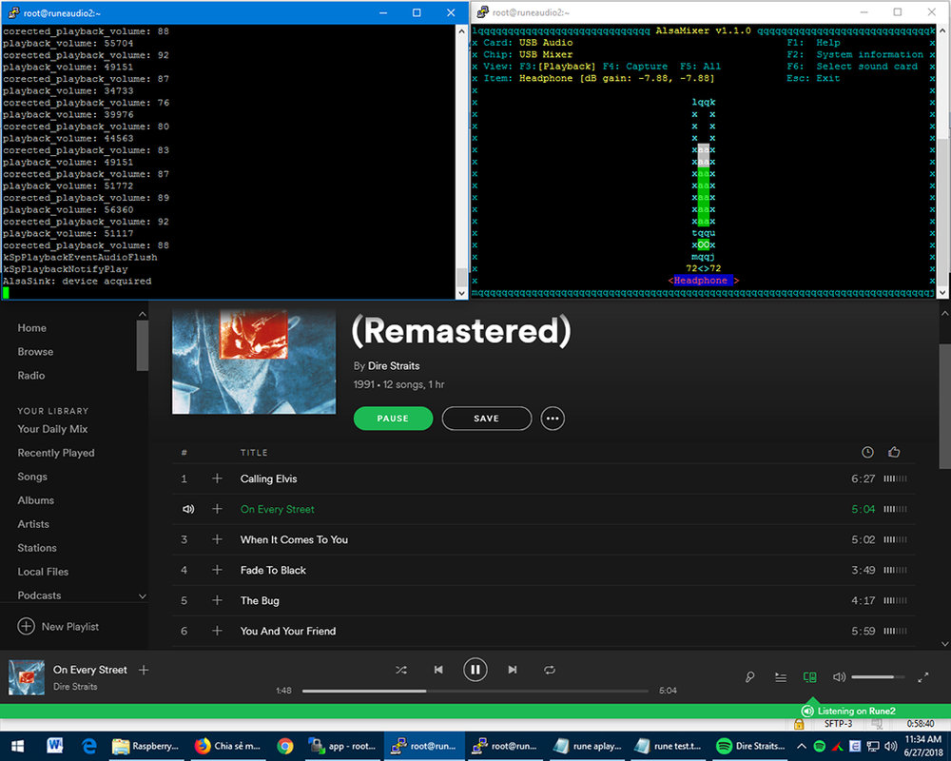Skip to previous track in Spotify
The width and height of the screenshot is (951, 761).
pyautogui.click(x=438, y=670)
